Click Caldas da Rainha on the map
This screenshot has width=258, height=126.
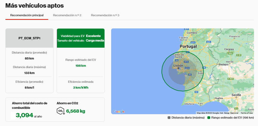point(178,56)
